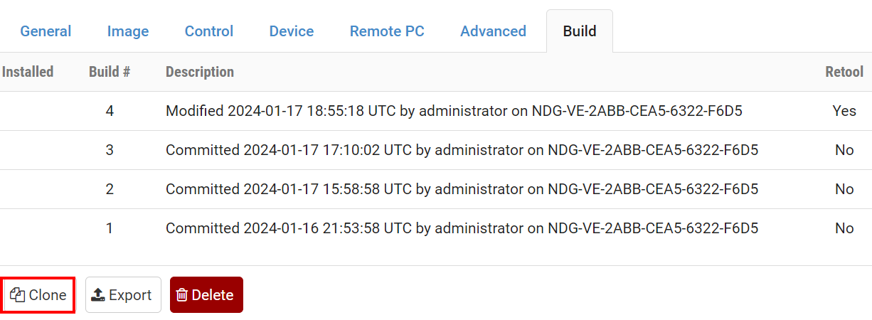Viewport: 872px width, 320px height.
Task: Click the Clone copy icon
Action: click(x=18, y=295)
